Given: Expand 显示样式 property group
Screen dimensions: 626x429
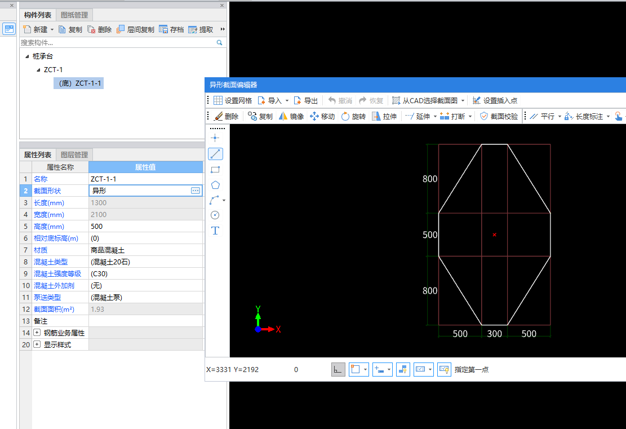Looking at the screenshot, I should (37, 344).
